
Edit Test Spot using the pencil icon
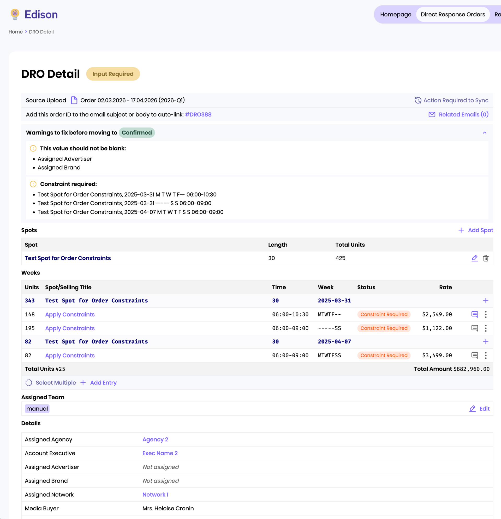pyautogui.click(x=474, y=258)
